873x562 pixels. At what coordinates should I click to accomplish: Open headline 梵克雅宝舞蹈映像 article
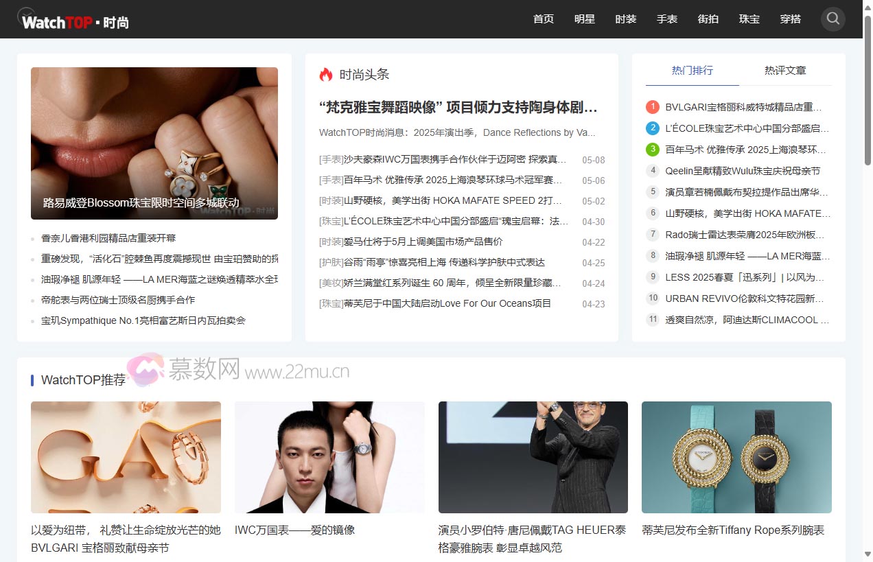[x=458, y=108]
